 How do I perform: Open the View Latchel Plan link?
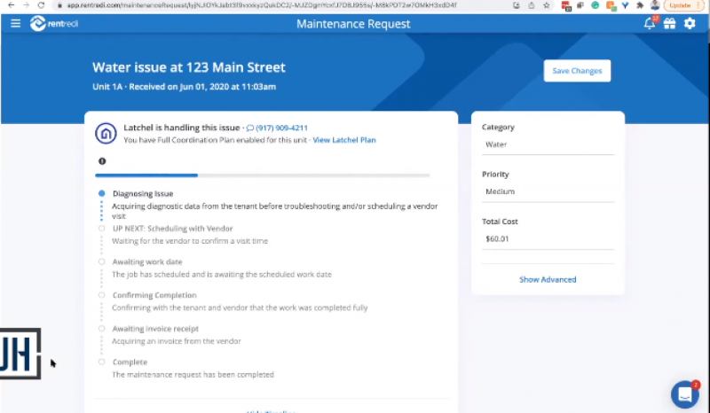coord(344,140)
